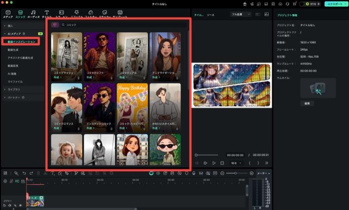Click the microphone voiceover icon in timeline toolbar
The width and height of the screenshot is (349, 210).
(x=193, y=173)
